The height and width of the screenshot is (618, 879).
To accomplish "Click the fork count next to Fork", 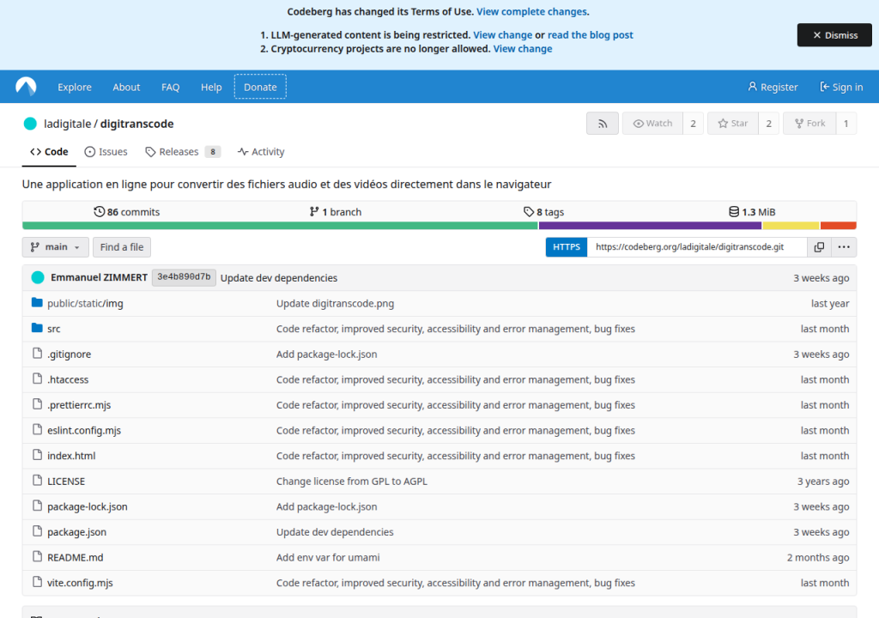I will click(846, 124).
